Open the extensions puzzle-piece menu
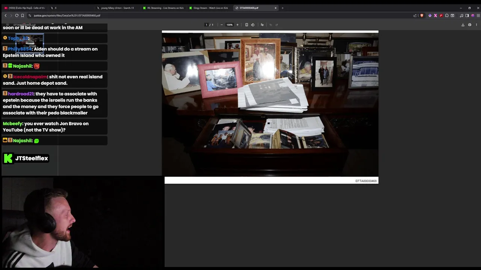 coord(447,15)
